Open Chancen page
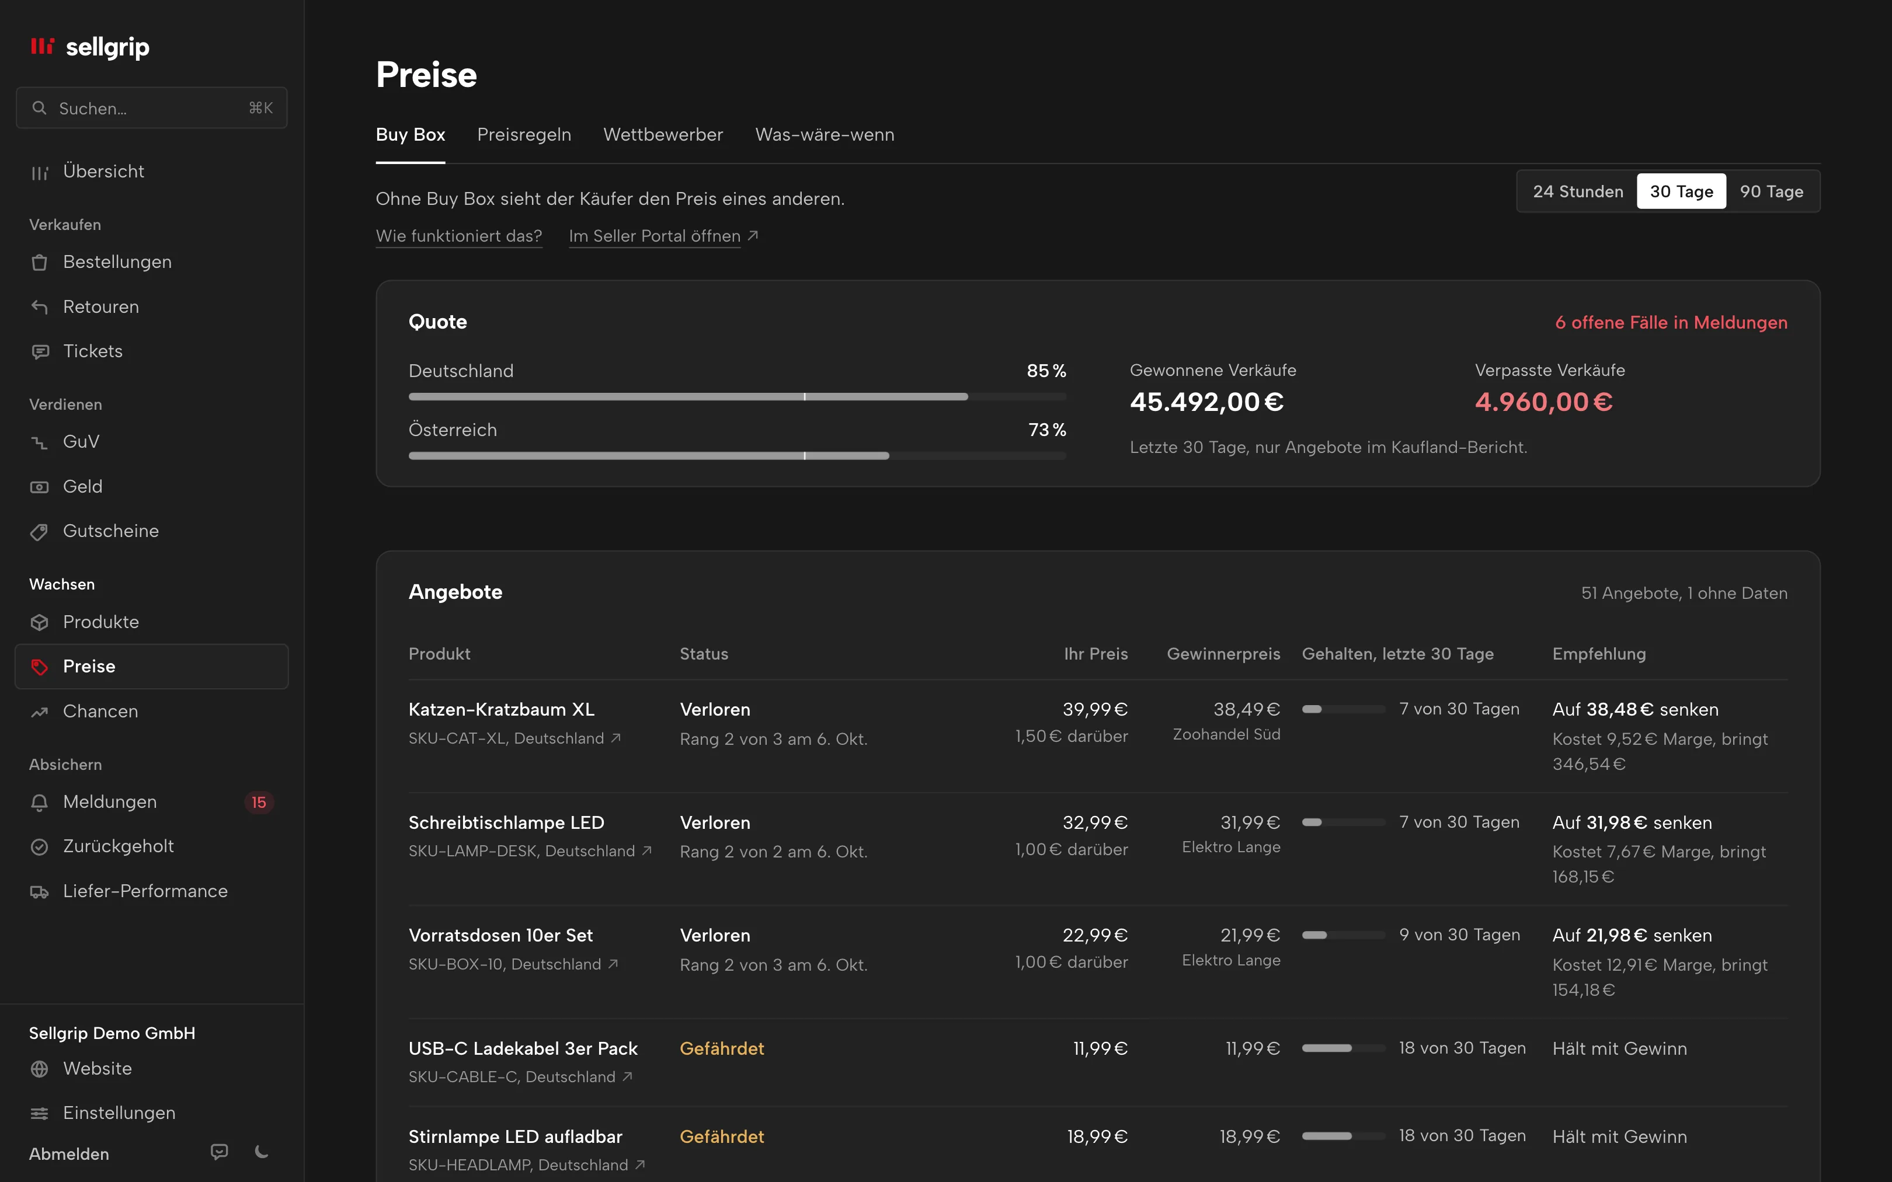 (x=152, y=712)
